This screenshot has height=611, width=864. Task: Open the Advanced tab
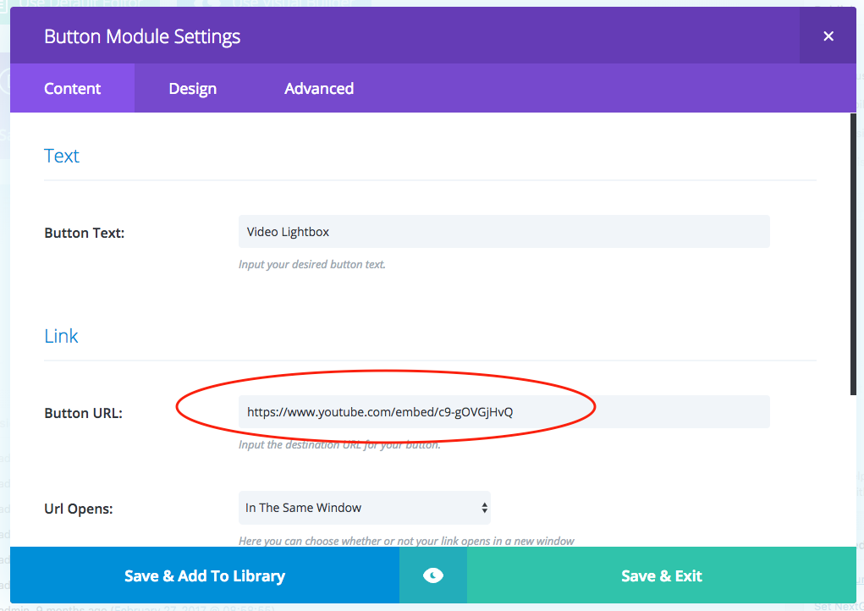pos(319,89)
